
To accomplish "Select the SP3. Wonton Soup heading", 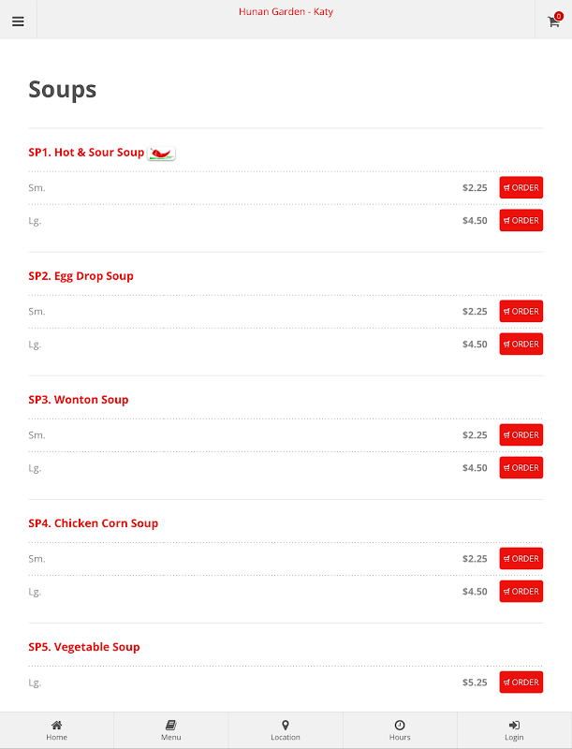I will pyautogui.click(x=79, y=400).
